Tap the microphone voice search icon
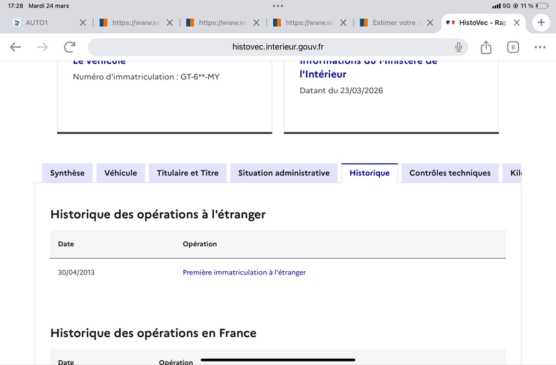 (459, 47)
